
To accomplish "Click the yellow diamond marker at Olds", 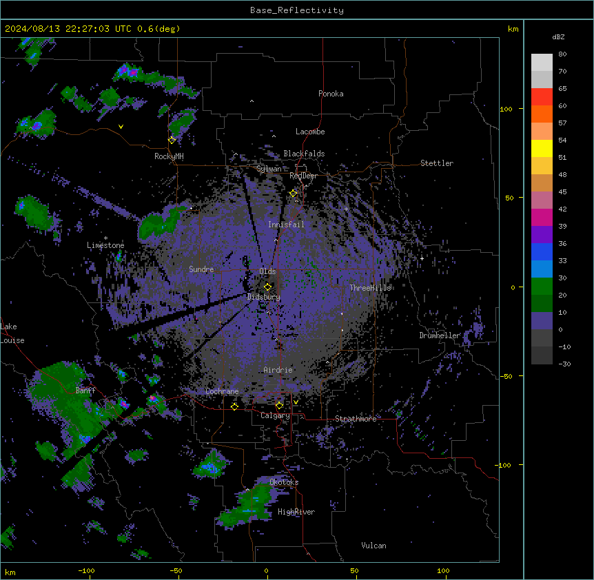I will click(268, 287).
